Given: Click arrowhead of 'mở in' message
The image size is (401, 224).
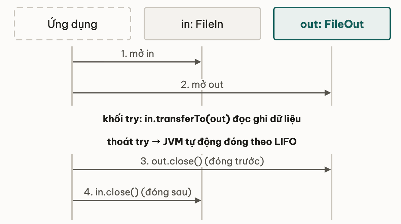Looking at the screenshot, I should coord(198,62).
